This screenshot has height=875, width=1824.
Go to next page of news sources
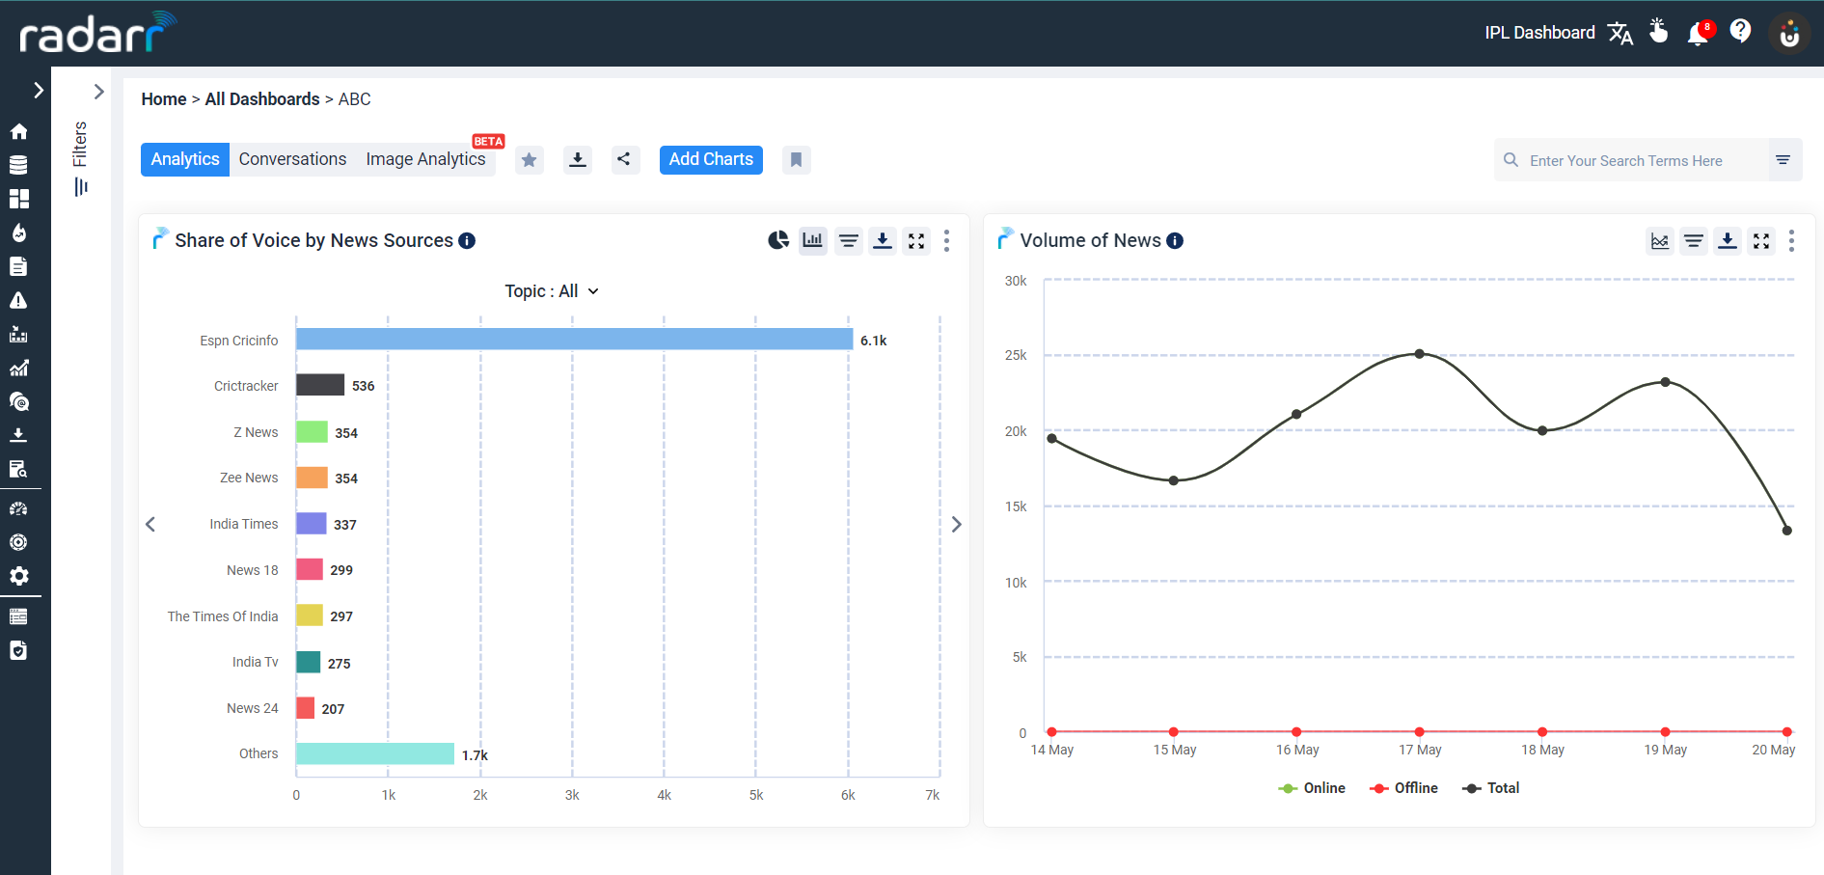coord(956,524)
